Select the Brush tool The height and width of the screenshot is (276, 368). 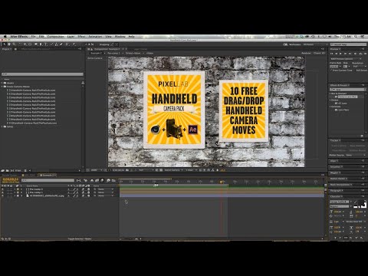[51, 44]
